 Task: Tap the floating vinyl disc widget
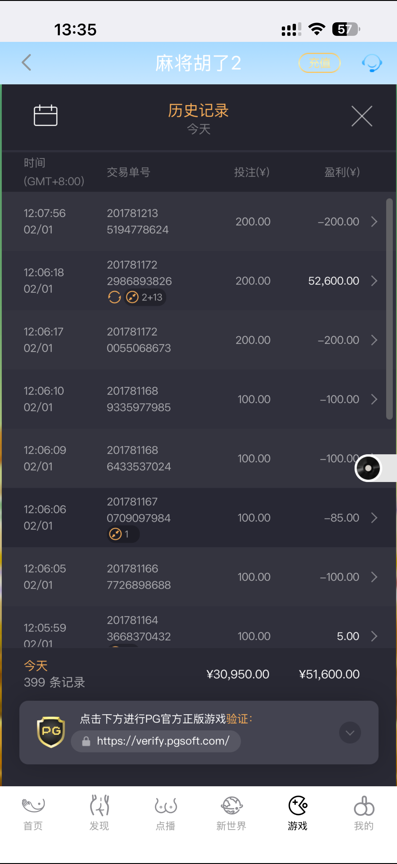point(368,468)
